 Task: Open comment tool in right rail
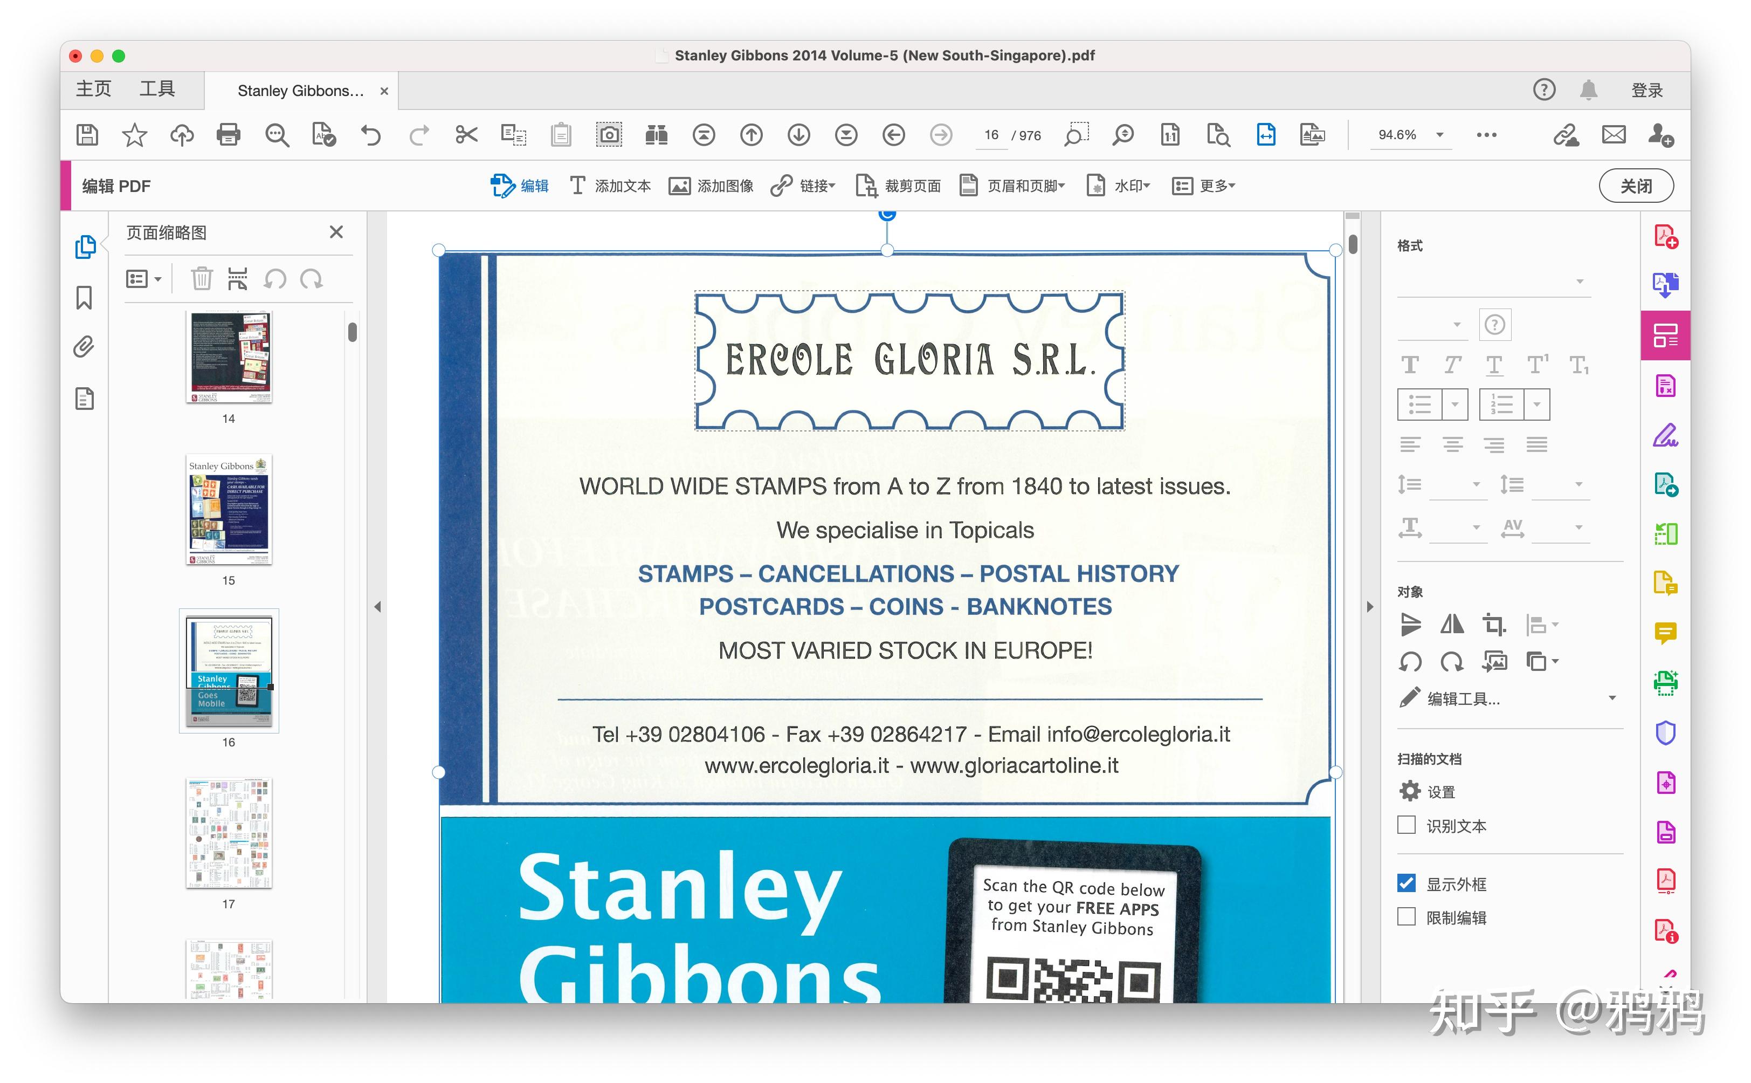click(x=1665, y=633)
